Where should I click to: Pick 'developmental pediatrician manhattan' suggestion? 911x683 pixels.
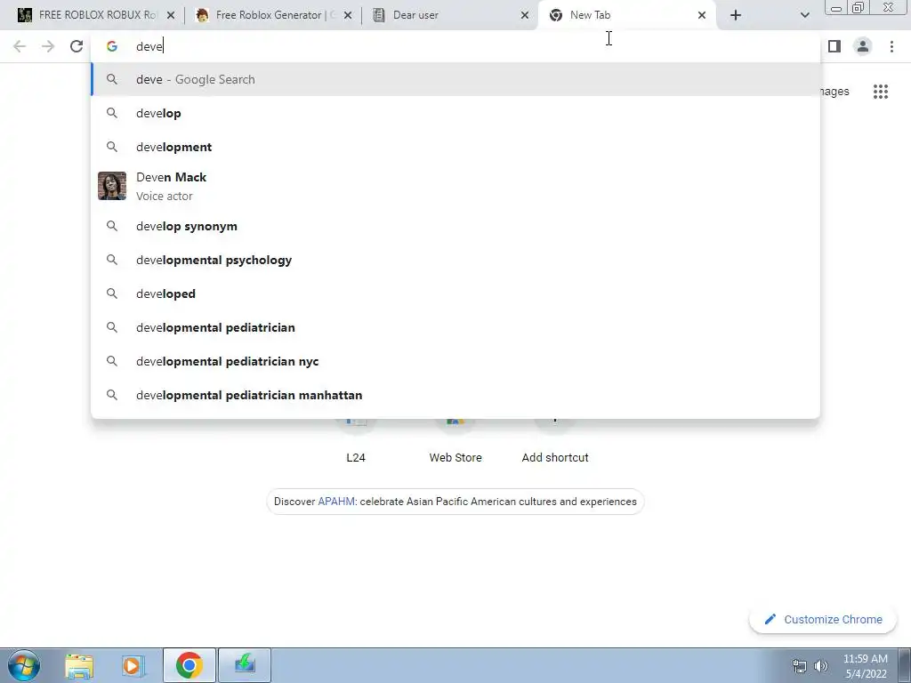pos(455,395)
